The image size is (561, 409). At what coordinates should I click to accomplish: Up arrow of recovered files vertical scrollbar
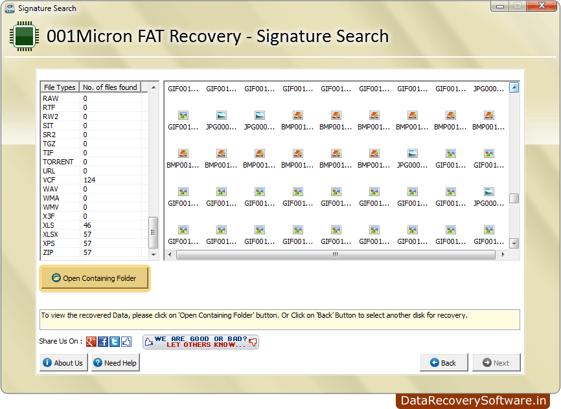(514, 87)
